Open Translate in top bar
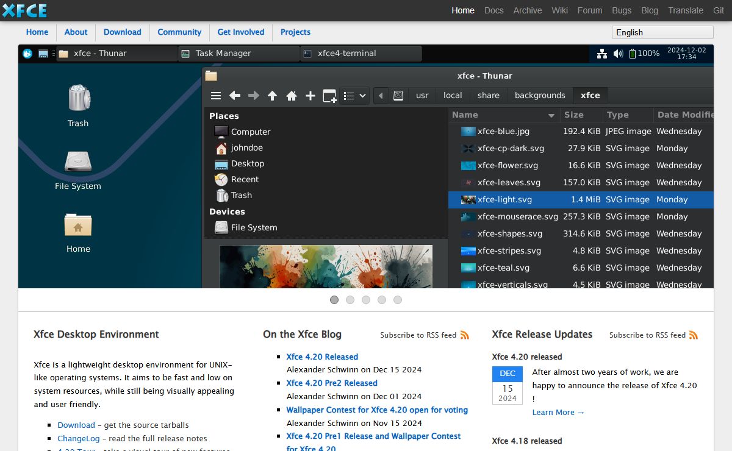The height and width of the screenshot is (451, 732). [686, 10]
